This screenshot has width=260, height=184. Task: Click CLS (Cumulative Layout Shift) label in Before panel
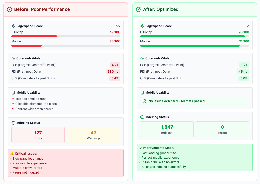(x=33, y=78)
